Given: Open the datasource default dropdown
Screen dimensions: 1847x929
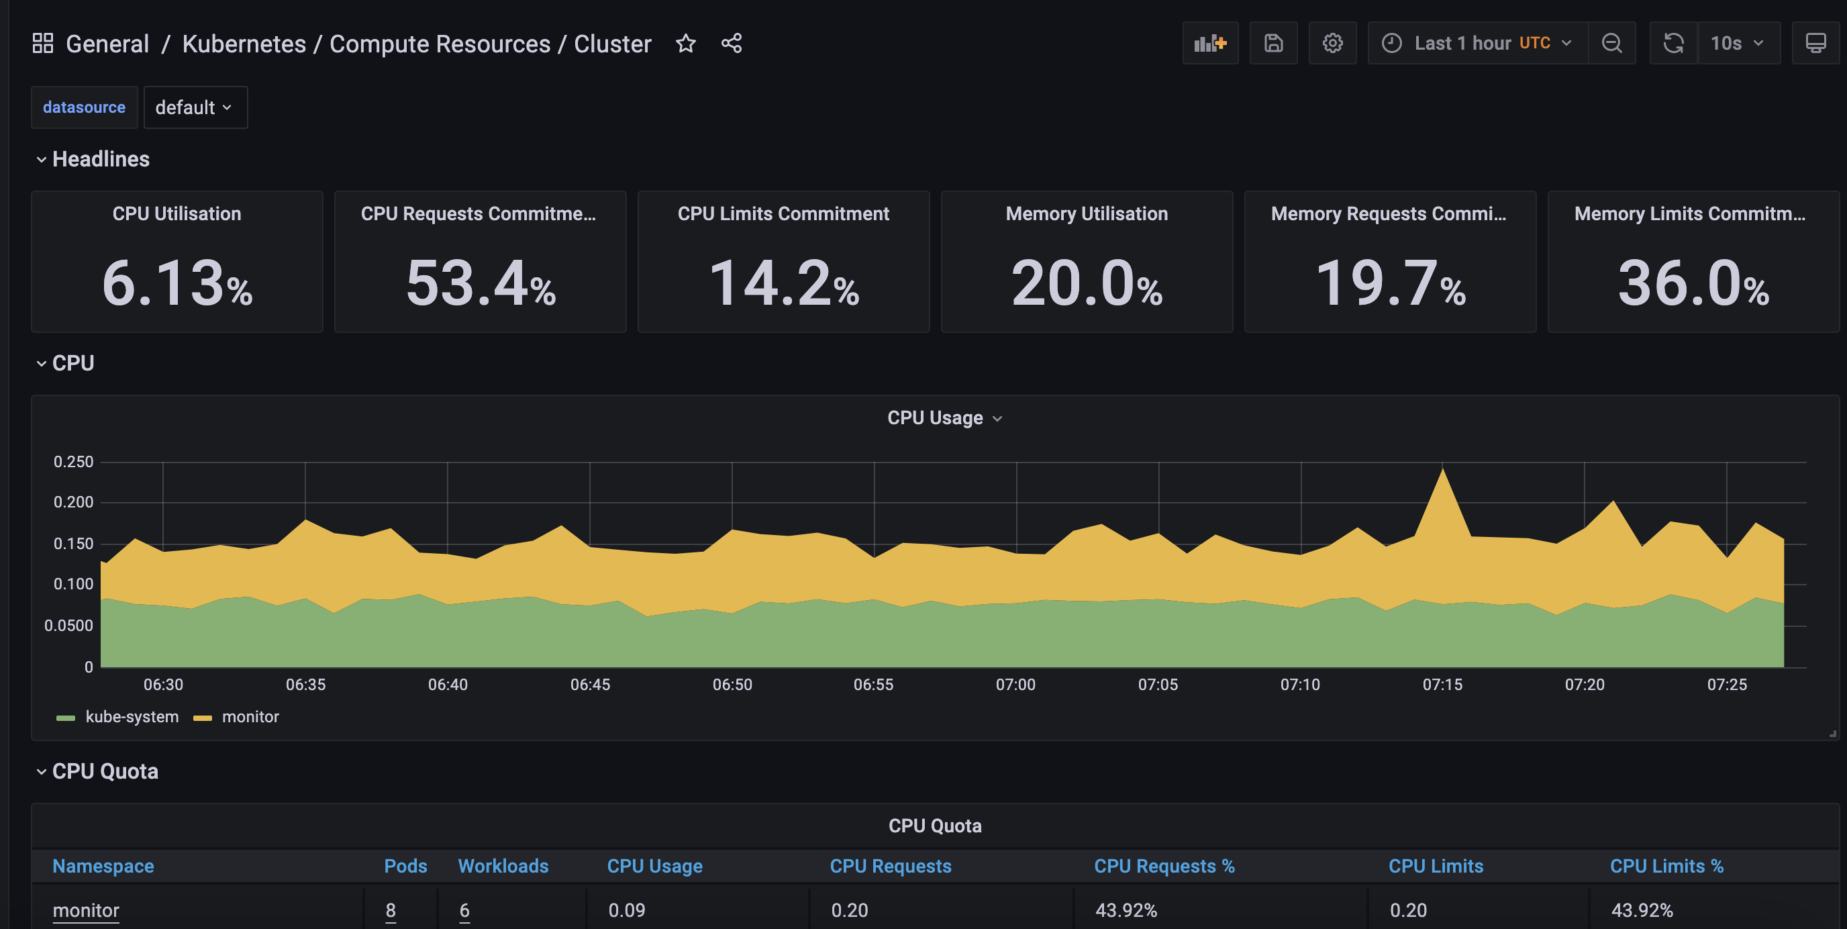Looking at the screenshot, I should [x=195, y=107].
